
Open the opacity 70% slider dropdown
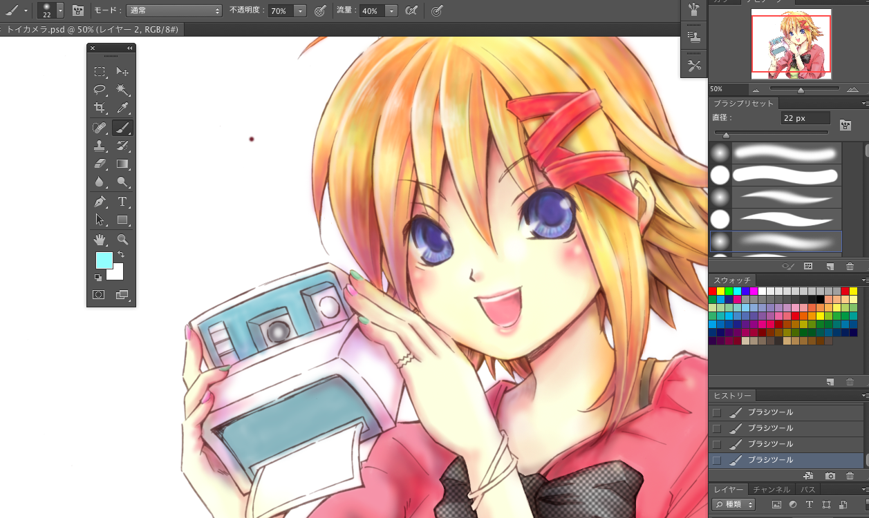coord(300,11)
